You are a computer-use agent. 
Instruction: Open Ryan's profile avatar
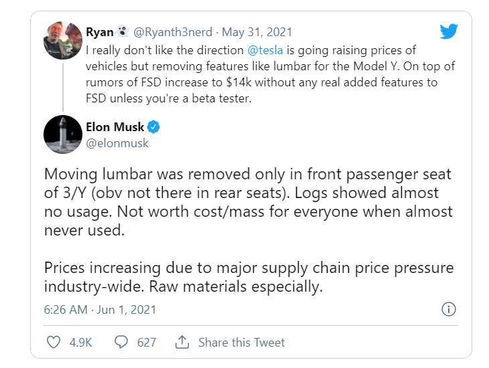coord(63,40)
